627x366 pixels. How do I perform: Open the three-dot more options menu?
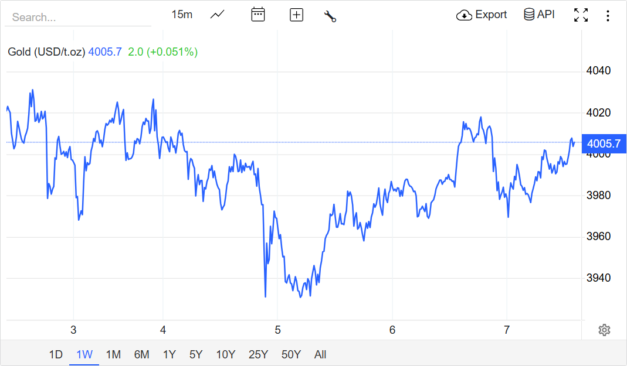(x=608, y=15)
